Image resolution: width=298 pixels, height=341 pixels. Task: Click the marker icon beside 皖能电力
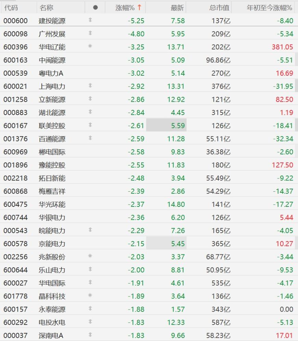(90, 230)
